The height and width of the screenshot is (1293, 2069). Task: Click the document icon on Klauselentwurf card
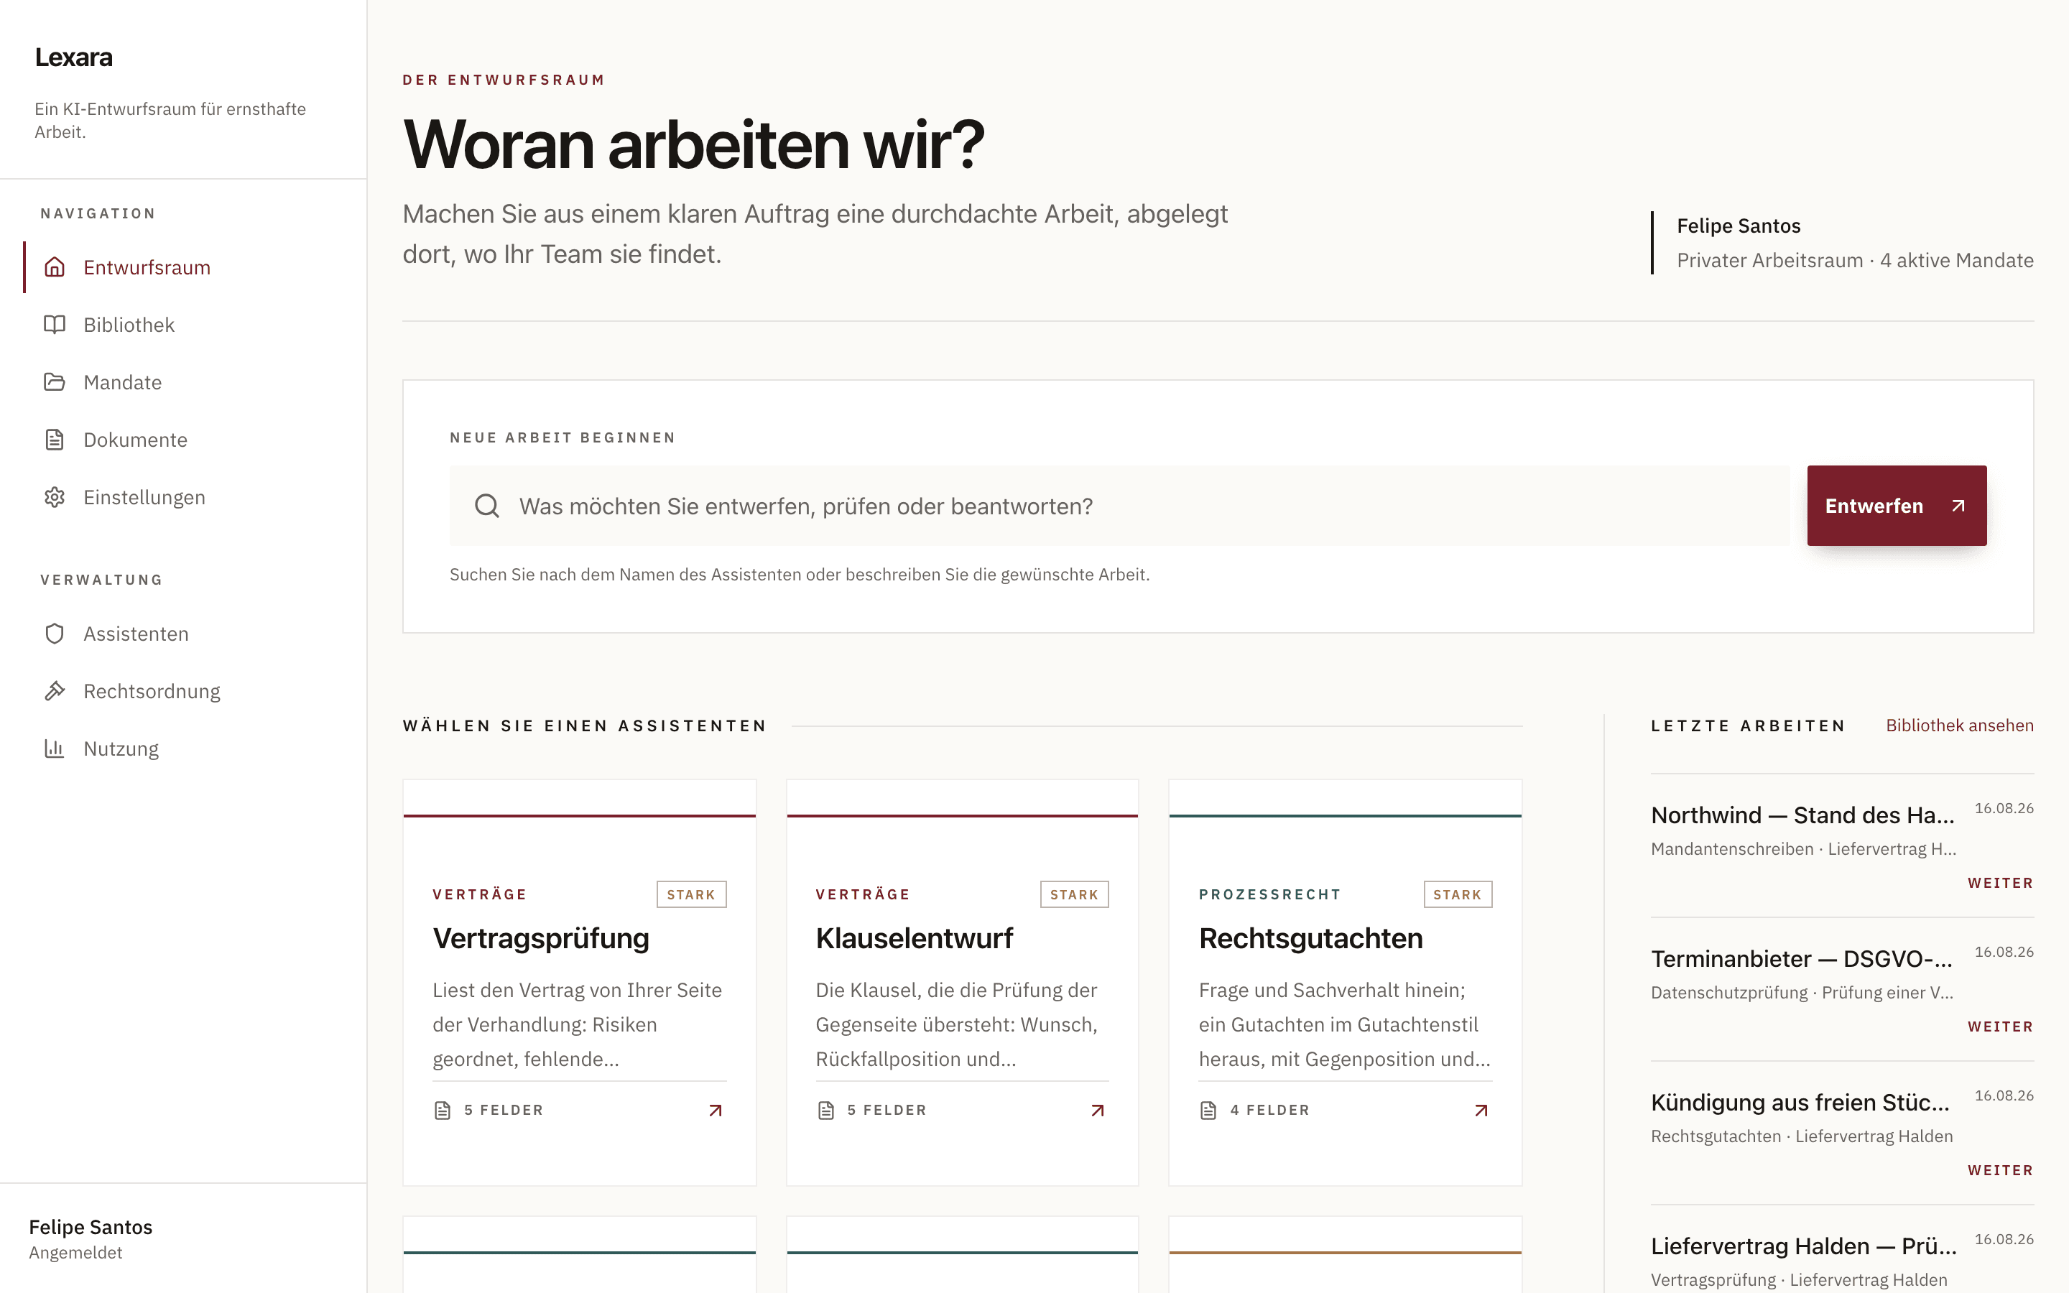[826, 1110]
